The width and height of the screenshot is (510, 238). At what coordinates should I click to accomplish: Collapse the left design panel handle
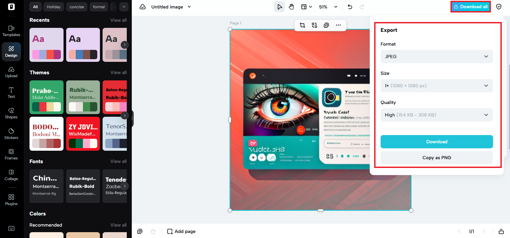132,119
